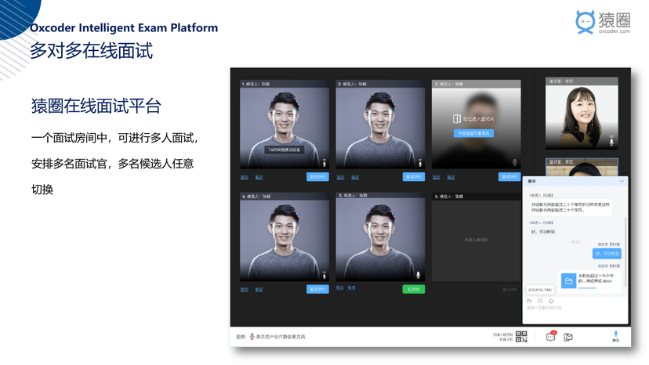Open the chat messages icon with red badge
Viewport: 649px width, 365px height.
coord(550,337)
